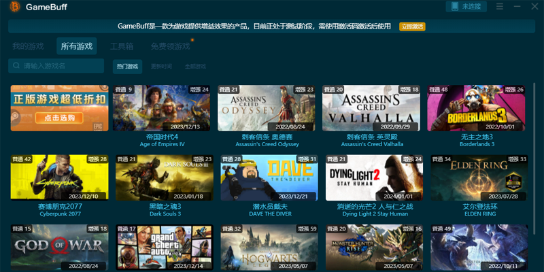
Task: Click 'Borderlands 3' English subtitle
Action: point(477,144)
